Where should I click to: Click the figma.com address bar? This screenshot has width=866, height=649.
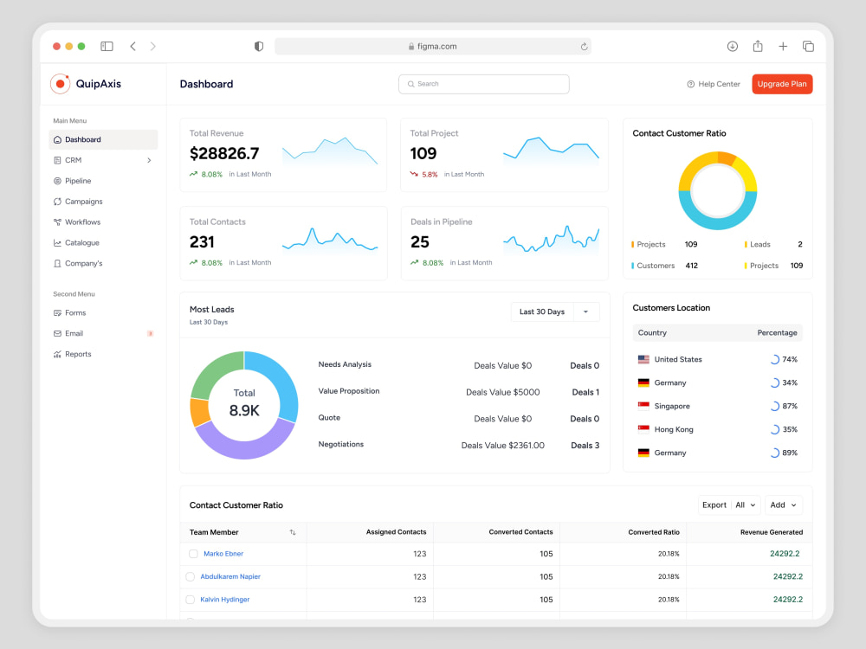(x=433, y=47)
